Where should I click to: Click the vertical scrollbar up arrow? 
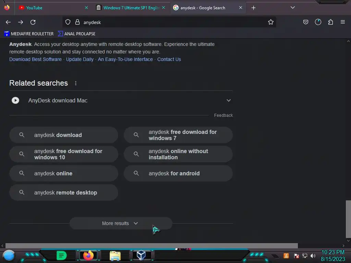[x=348, y=41]
